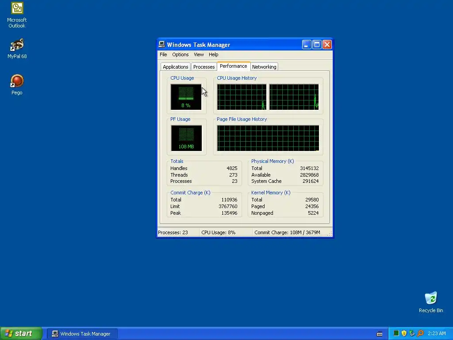Click the right CPU Usage History graph

pyautogui.click(x=294, y=97)
